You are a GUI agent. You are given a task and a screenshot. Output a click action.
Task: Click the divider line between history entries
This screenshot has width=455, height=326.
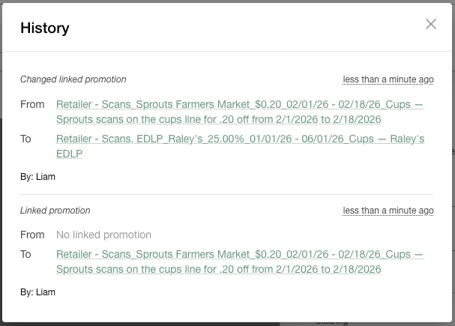[x=227, y=194]
